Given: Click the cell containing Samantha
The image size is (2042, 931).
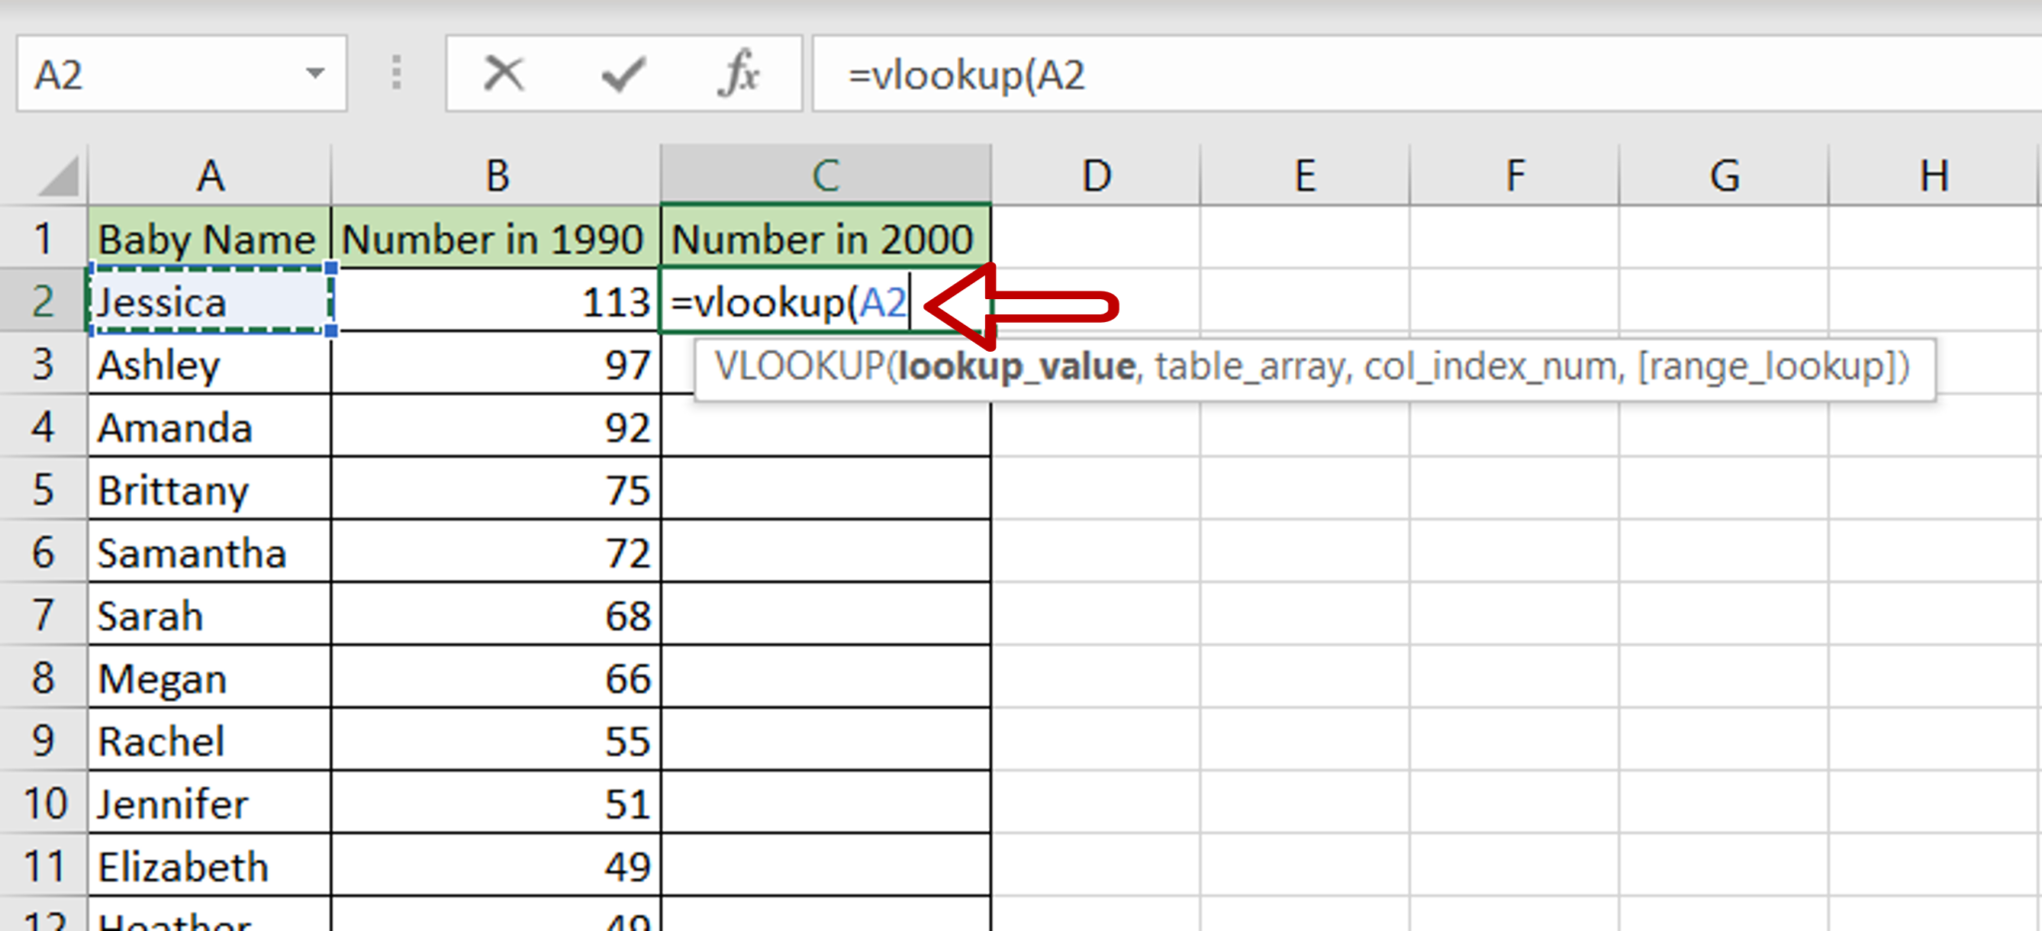Looking at the screenshot, I should click(x=209, y=551).
